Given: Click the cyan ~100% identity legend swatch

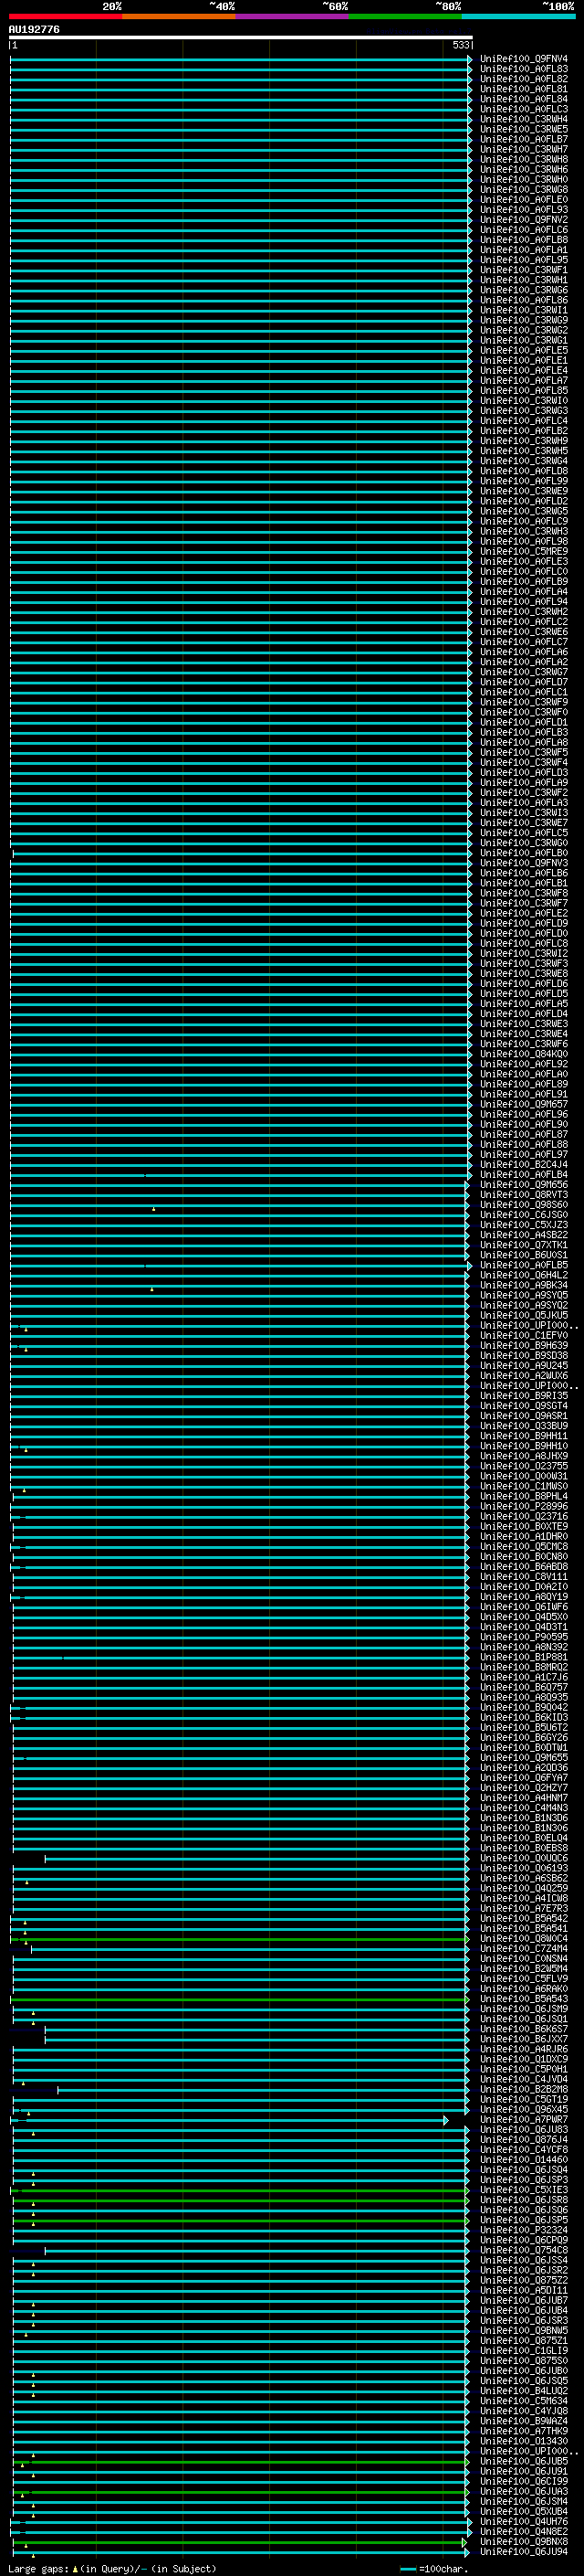Looking at the screenshot, I should click(x=518, y=16).
